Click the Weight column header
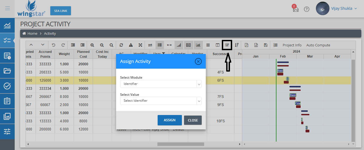364x150 pixels. (64, 54)
